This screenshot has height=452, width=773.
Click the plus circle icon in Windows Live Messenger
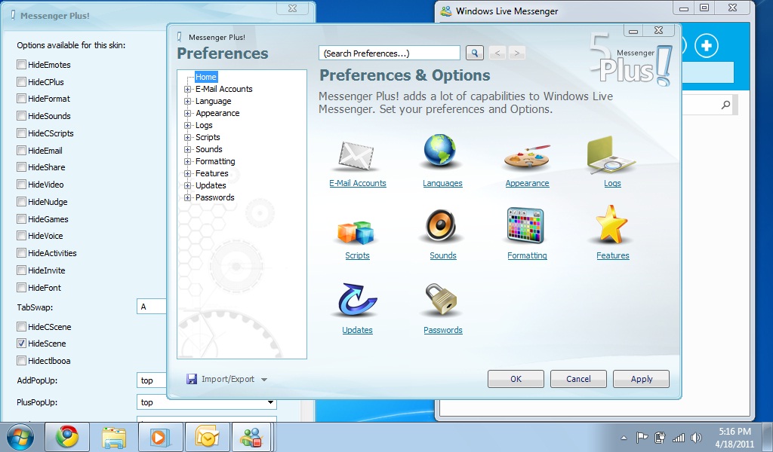(x=707, y=46)
